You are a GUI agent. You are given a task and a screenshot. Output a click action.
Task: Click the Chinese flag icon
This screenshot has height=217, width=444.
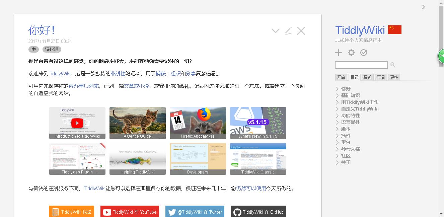395,30
